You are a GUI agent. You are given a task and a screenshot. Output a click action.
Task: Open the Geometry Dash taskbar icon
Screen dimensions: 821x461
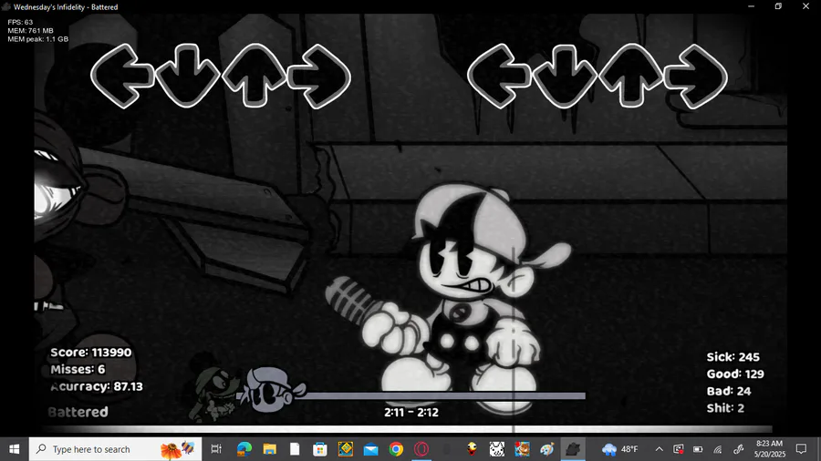click(346, 449)
